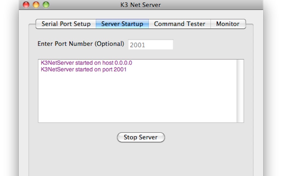The width and height of the screenshot is (282, 176).
Task: Click the K3 Net Server title text
Action: 140,5
